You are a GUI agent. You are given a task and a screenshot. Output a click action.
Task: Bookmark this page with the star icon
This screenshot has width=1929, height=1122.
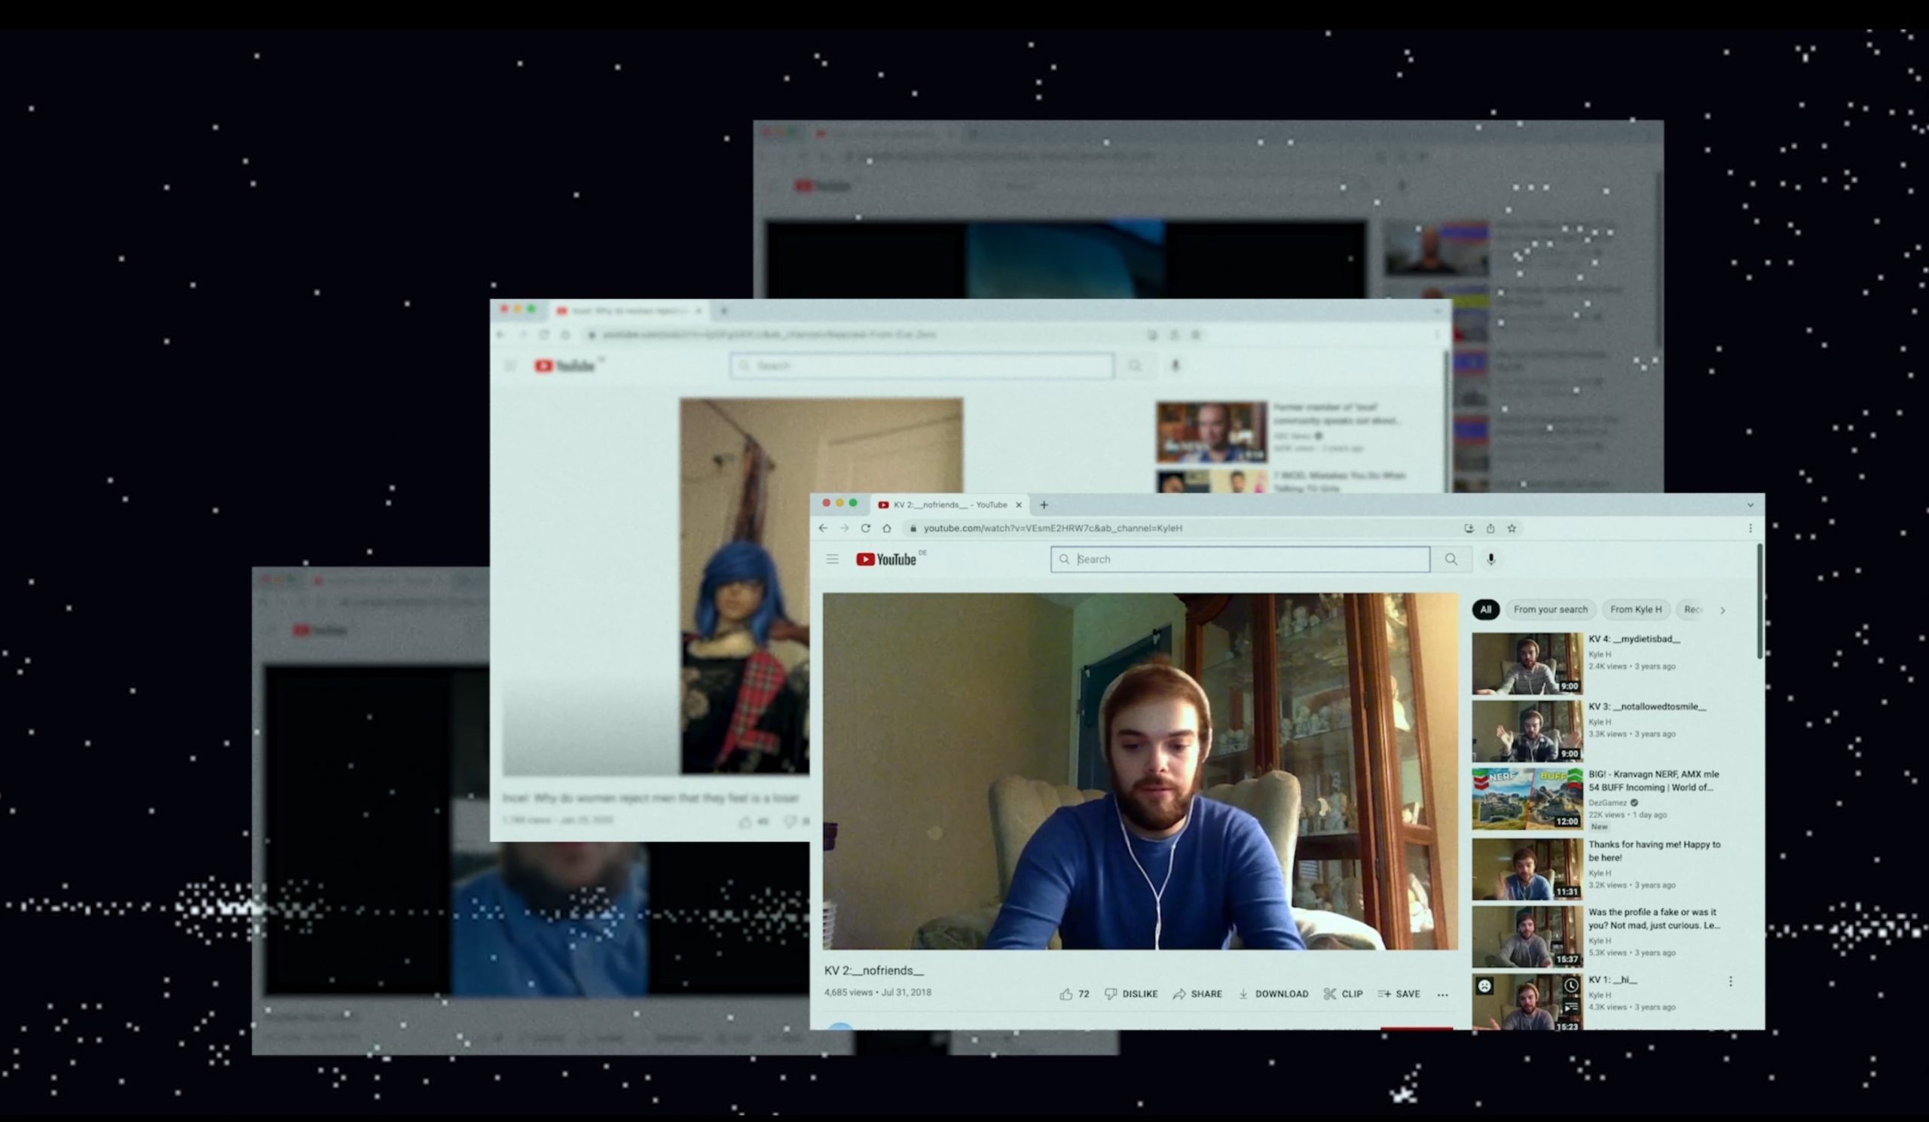click(x=1512, y=528)
